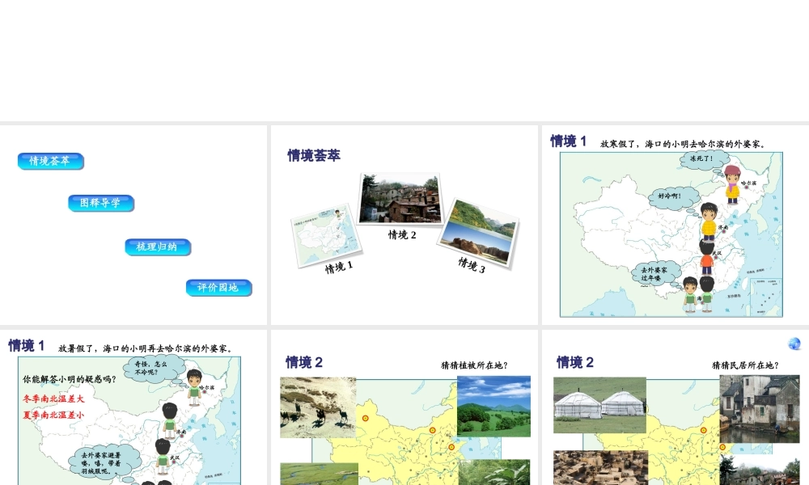Image resolution: width=809 pixels, height=485 pixels.
Task: Click the 情境荟萃 blue button
Action: pos(50,161)
